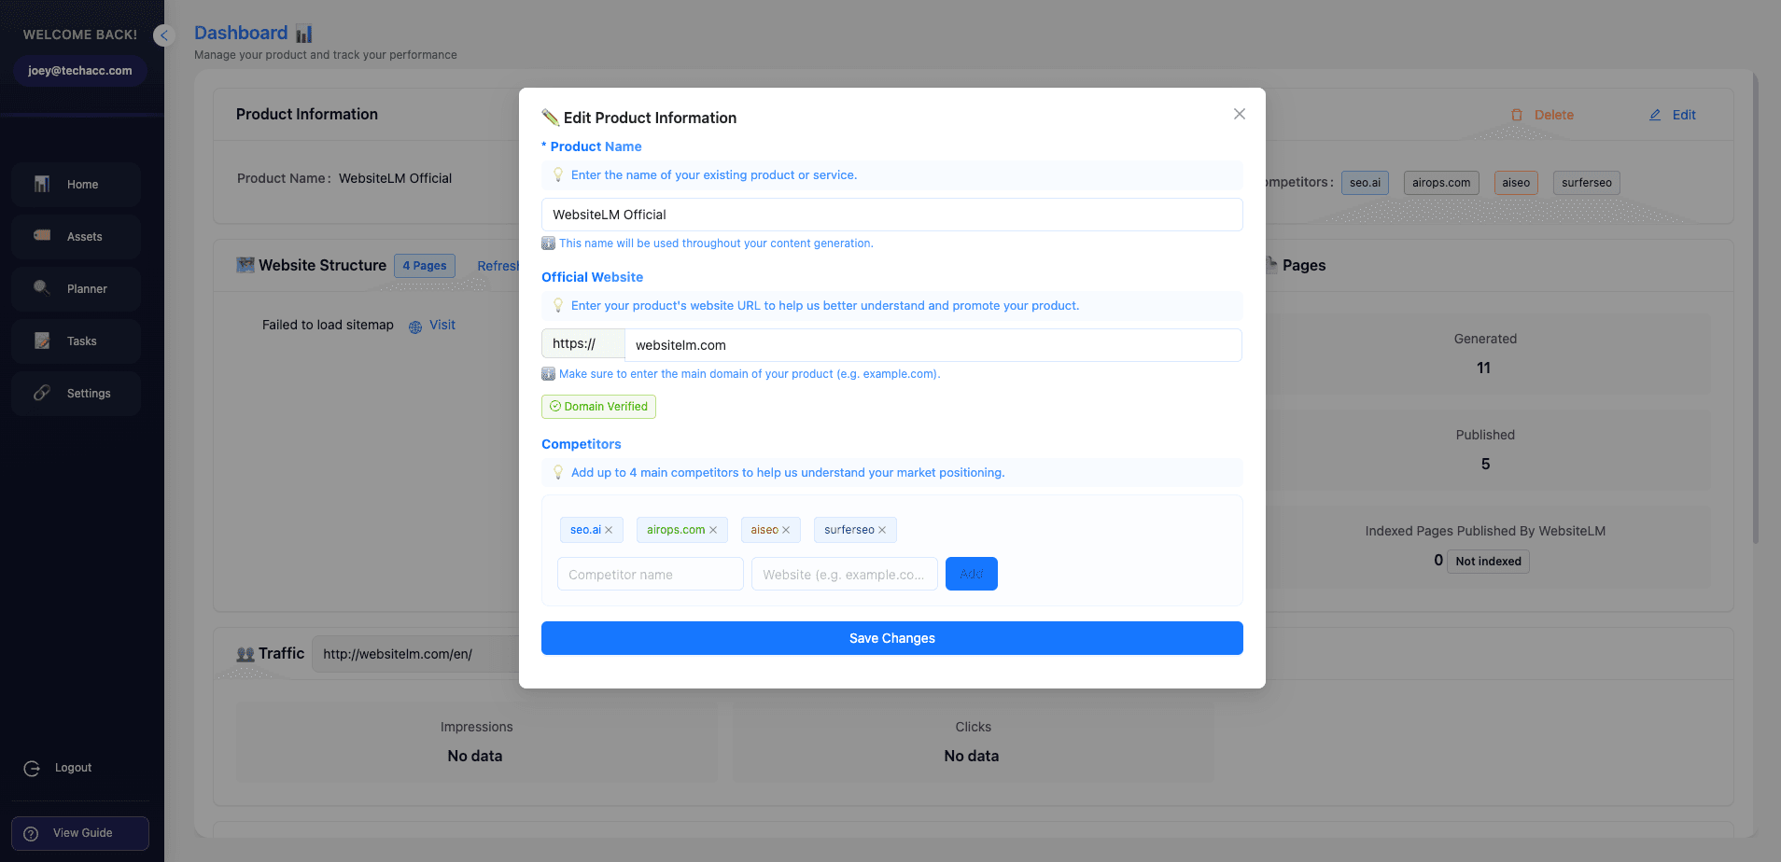Click the https:// protocol prefix
This screenshot has height=862, width=1781.
(583, 343)
